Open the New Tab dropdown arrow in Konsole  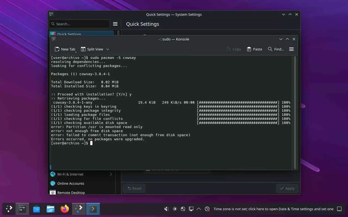[x=76, y=52]
